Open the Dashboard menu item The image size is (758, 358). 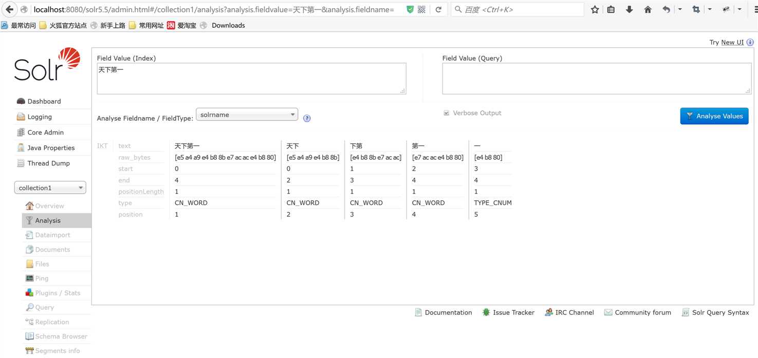(x=44, y=102)
